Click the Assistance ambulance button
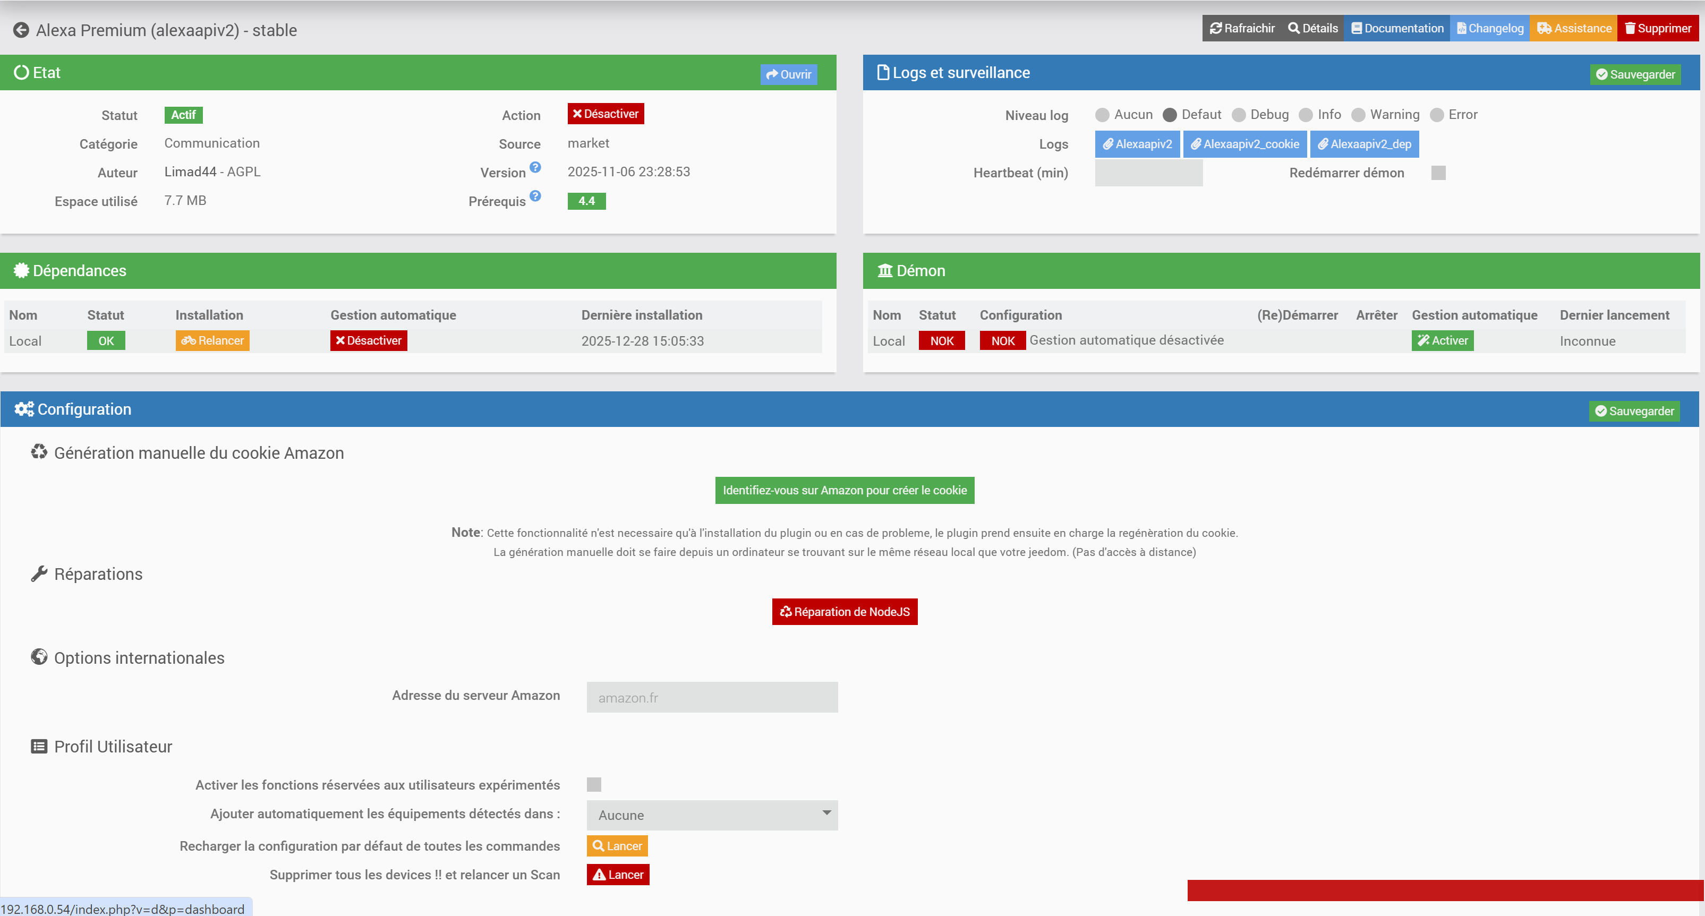Image resolution: width=1705 pixels, height=916 pixels. pyautogui.click(x=1573, y=29)
